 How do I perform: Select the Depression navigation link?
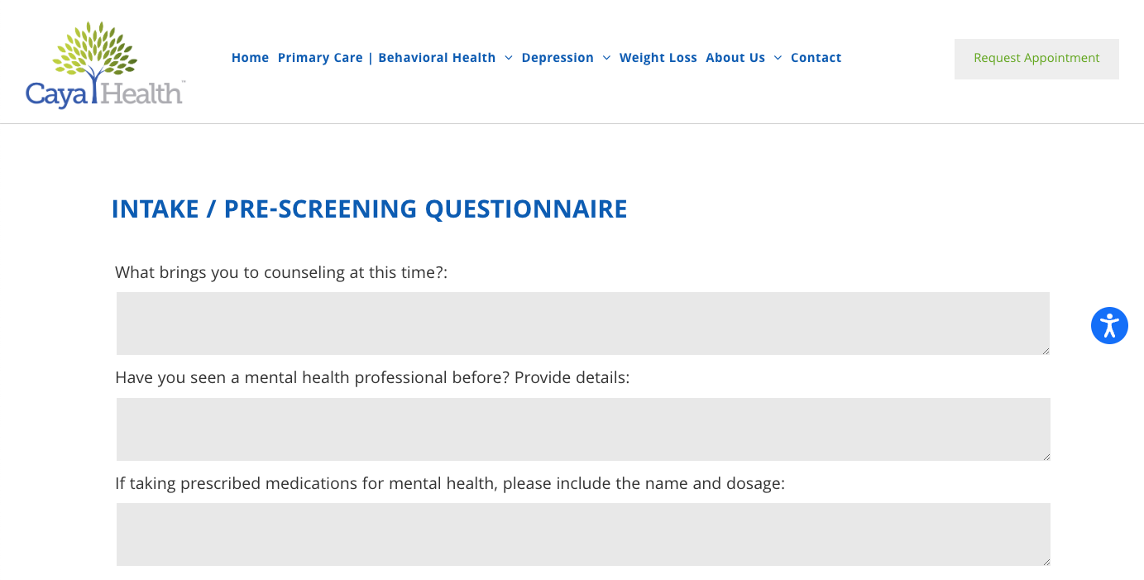(x=557, y=57)
